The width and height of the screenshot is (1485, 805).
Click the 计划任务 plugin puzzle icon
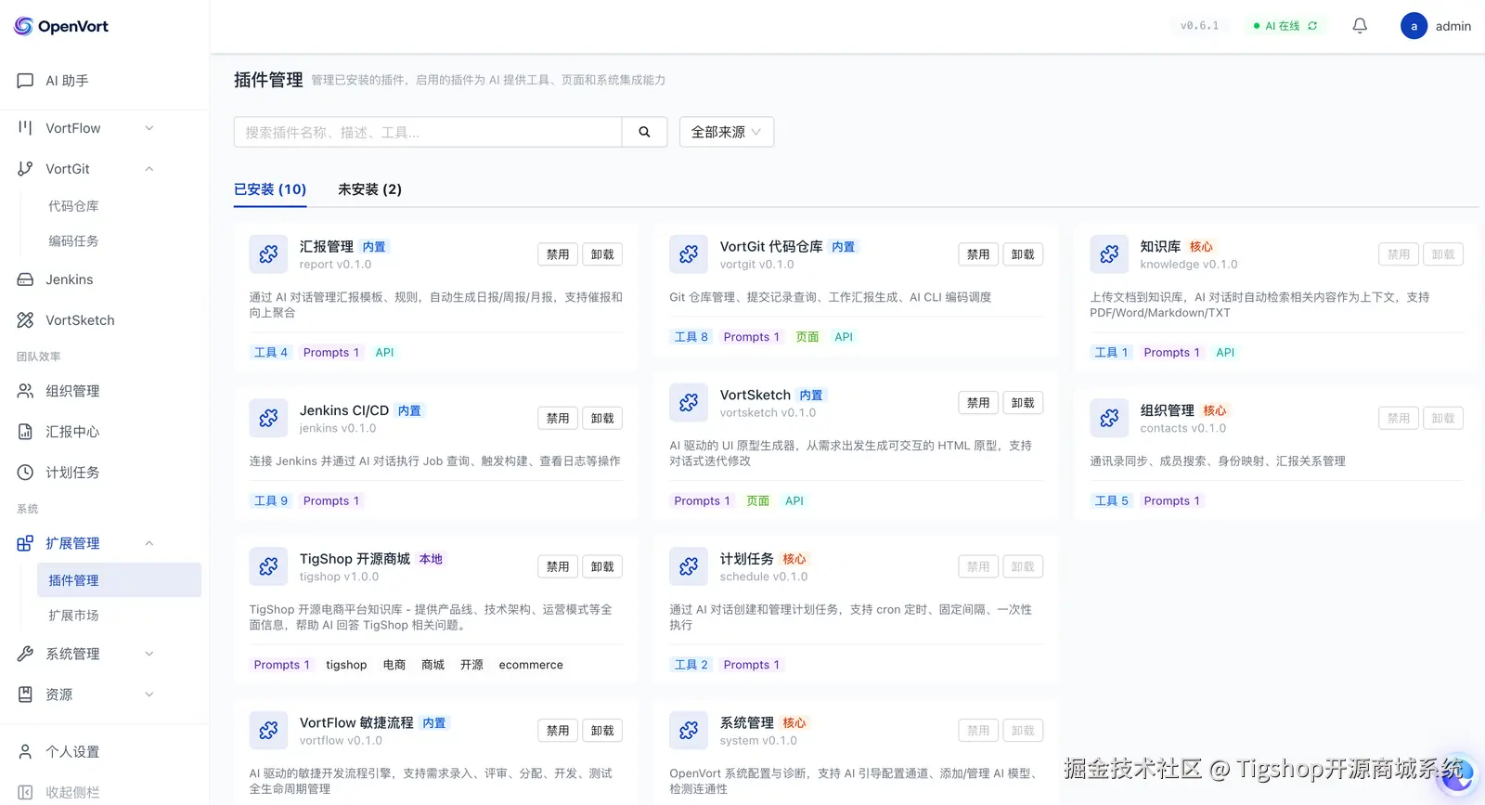[689, 566]
